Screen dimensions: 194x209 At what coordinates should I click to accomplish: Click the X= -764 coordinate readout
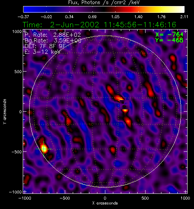click(169, 34)
